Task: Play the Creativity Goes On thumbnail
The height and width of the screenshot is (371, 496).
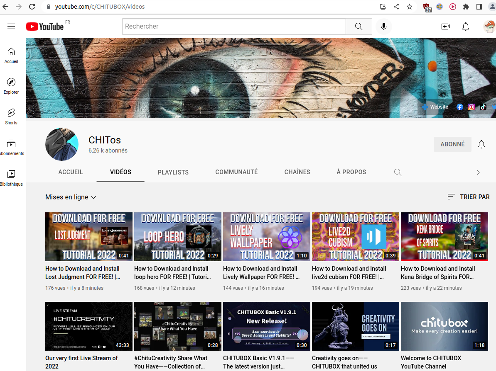Action: coord(356,326)
